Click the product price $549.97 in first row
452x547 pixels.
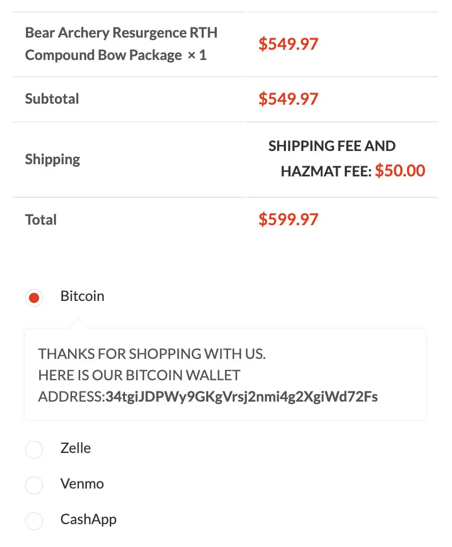click(288, 44)
